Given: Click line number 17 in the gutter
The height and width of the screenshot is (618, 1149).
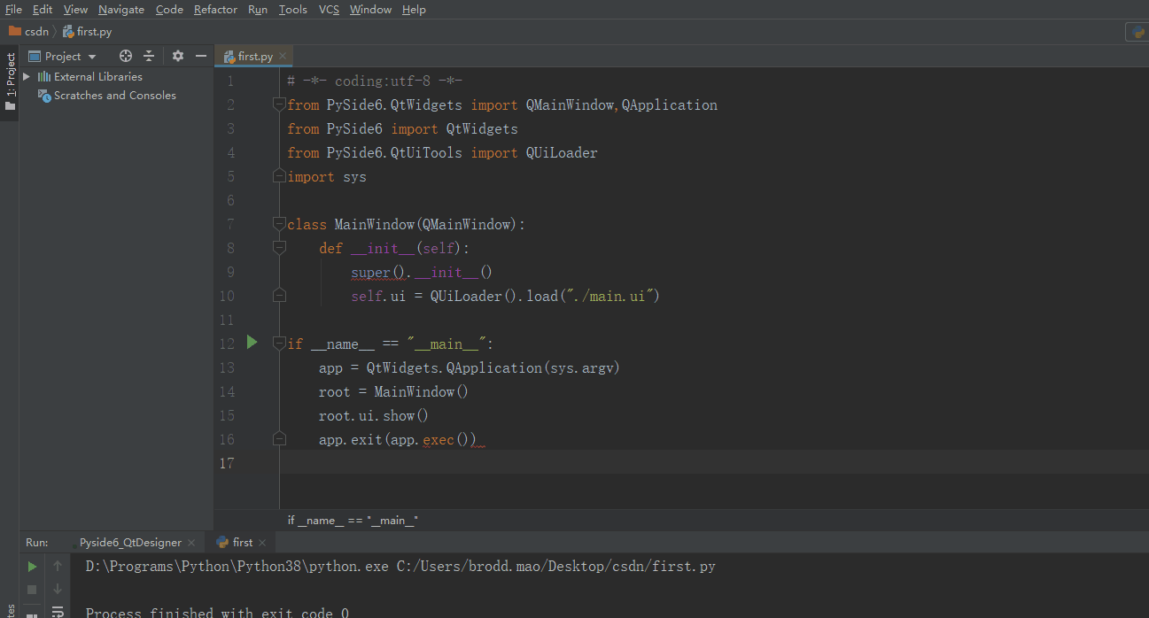Looking at the screenshot, I should [226, 463].
